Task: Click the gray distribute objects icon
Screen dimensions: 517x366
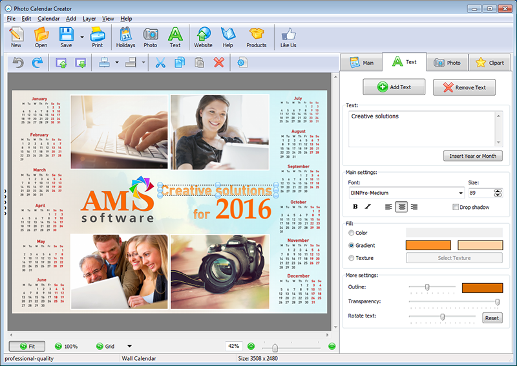Action: coord(131,62)
